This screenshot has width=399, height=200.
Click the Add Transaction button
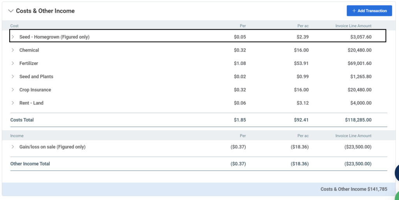click(369, 10)
